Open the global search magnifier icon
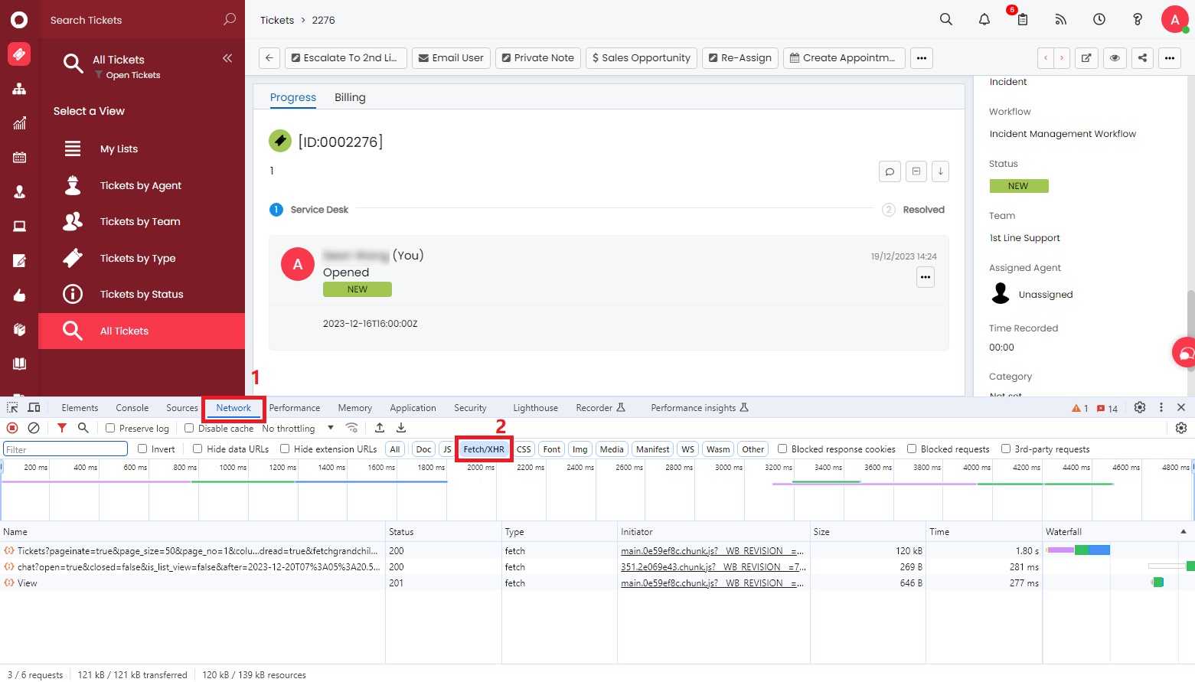1195x682 pixels. [945, 20]
